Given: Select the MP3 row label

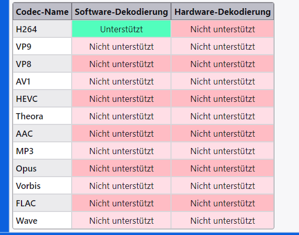Looking at the screenshot, I should [x=42, y=151].
